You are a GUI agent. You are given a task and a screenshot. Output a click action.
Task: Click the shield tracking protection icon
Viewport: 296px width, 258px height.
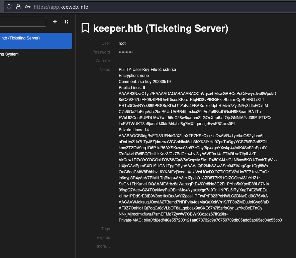coord(9,7)
